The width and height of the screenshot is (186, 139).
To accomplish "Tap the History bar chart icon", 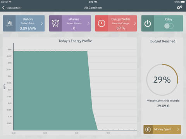I will pyautogui.click(x=9, y=24).
